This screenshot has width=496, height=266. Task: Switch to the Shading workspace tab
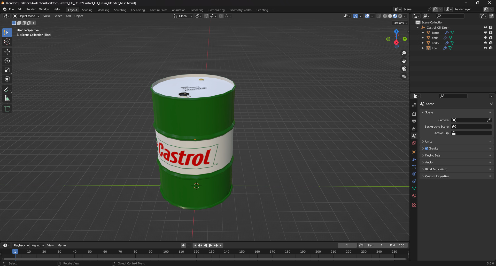coord(87,10)
